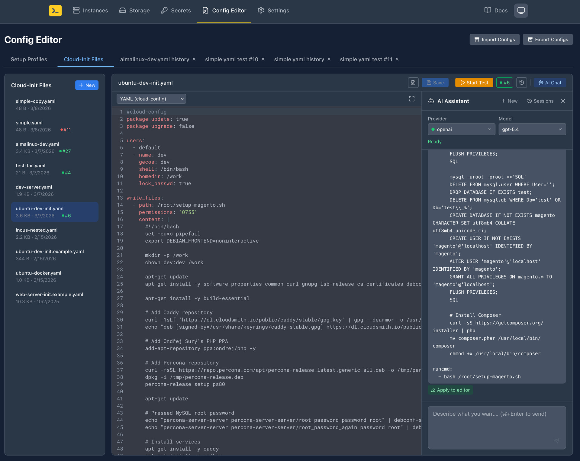Expand editor to fullscreen

[x=411, y=99]
